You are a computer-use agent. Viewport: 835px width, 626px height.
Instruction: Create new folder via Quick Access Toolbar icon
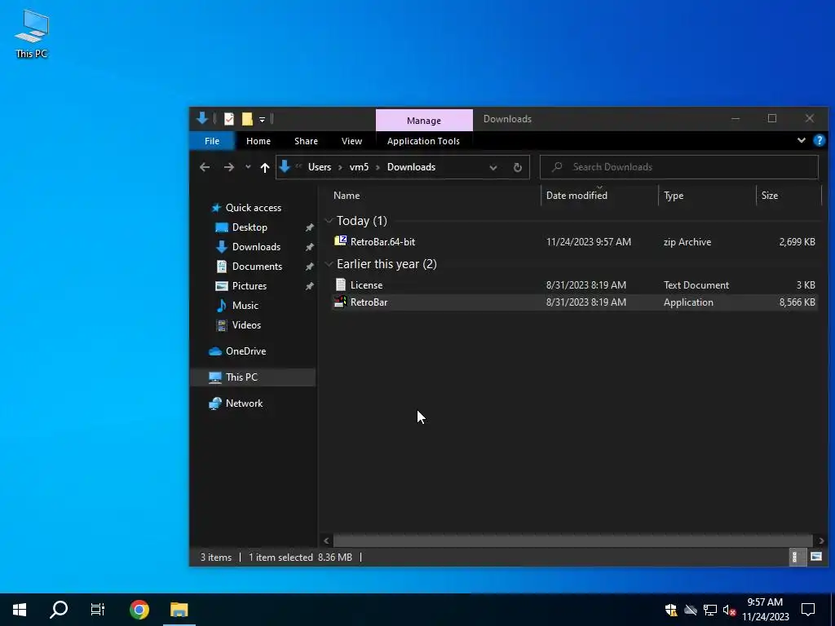(247, 119)
